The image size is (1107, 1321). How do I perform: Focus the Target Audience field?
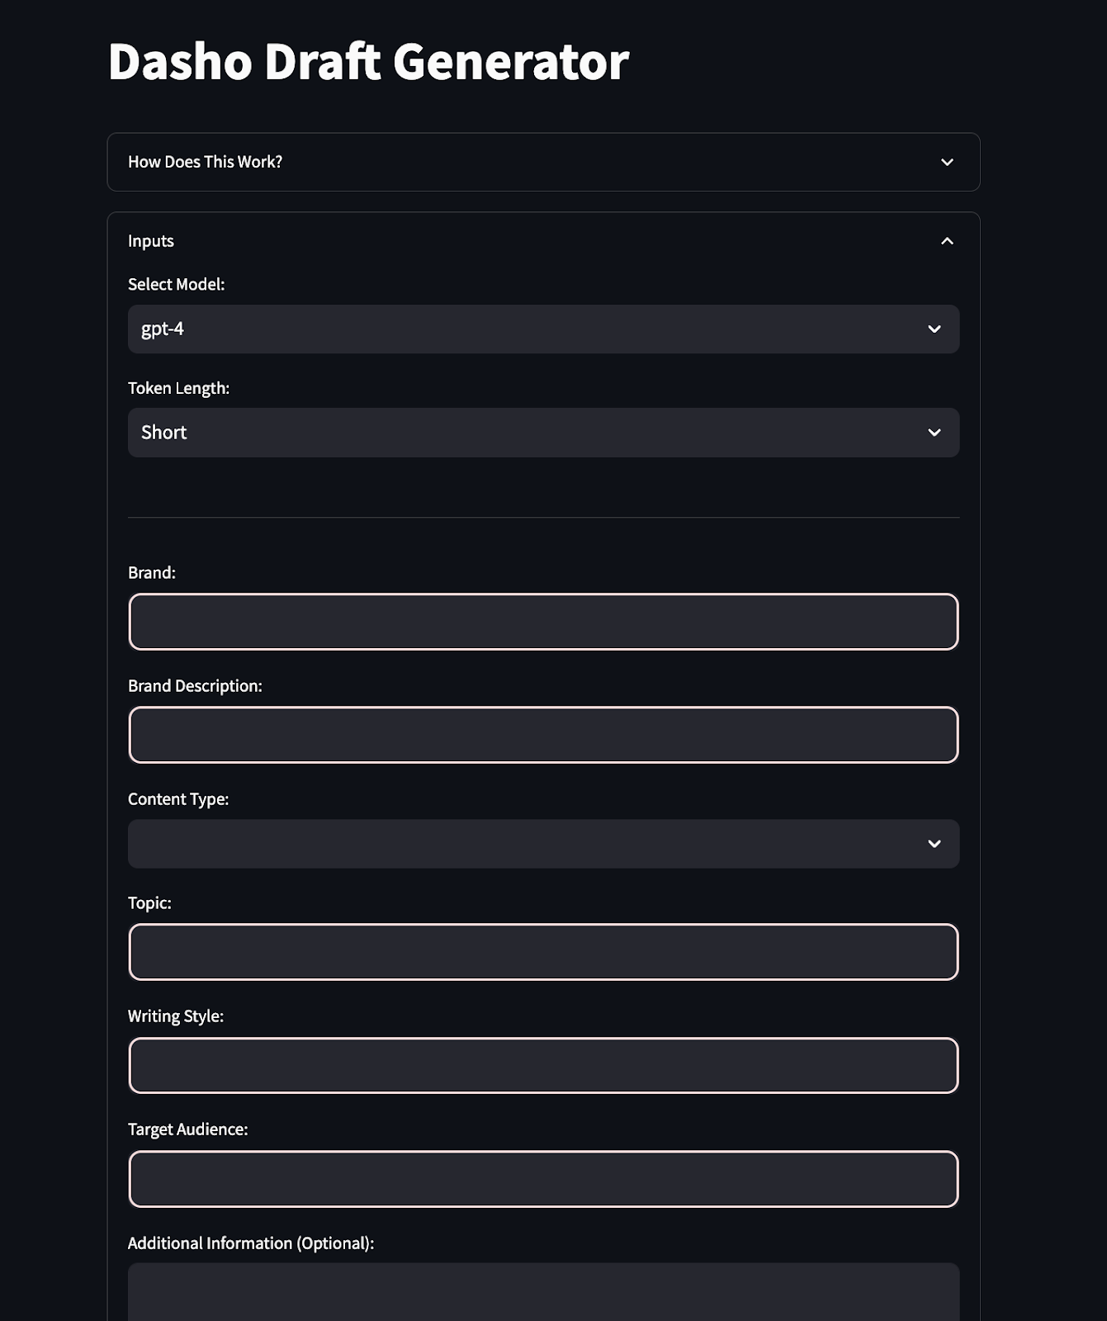pos(543,1179)
